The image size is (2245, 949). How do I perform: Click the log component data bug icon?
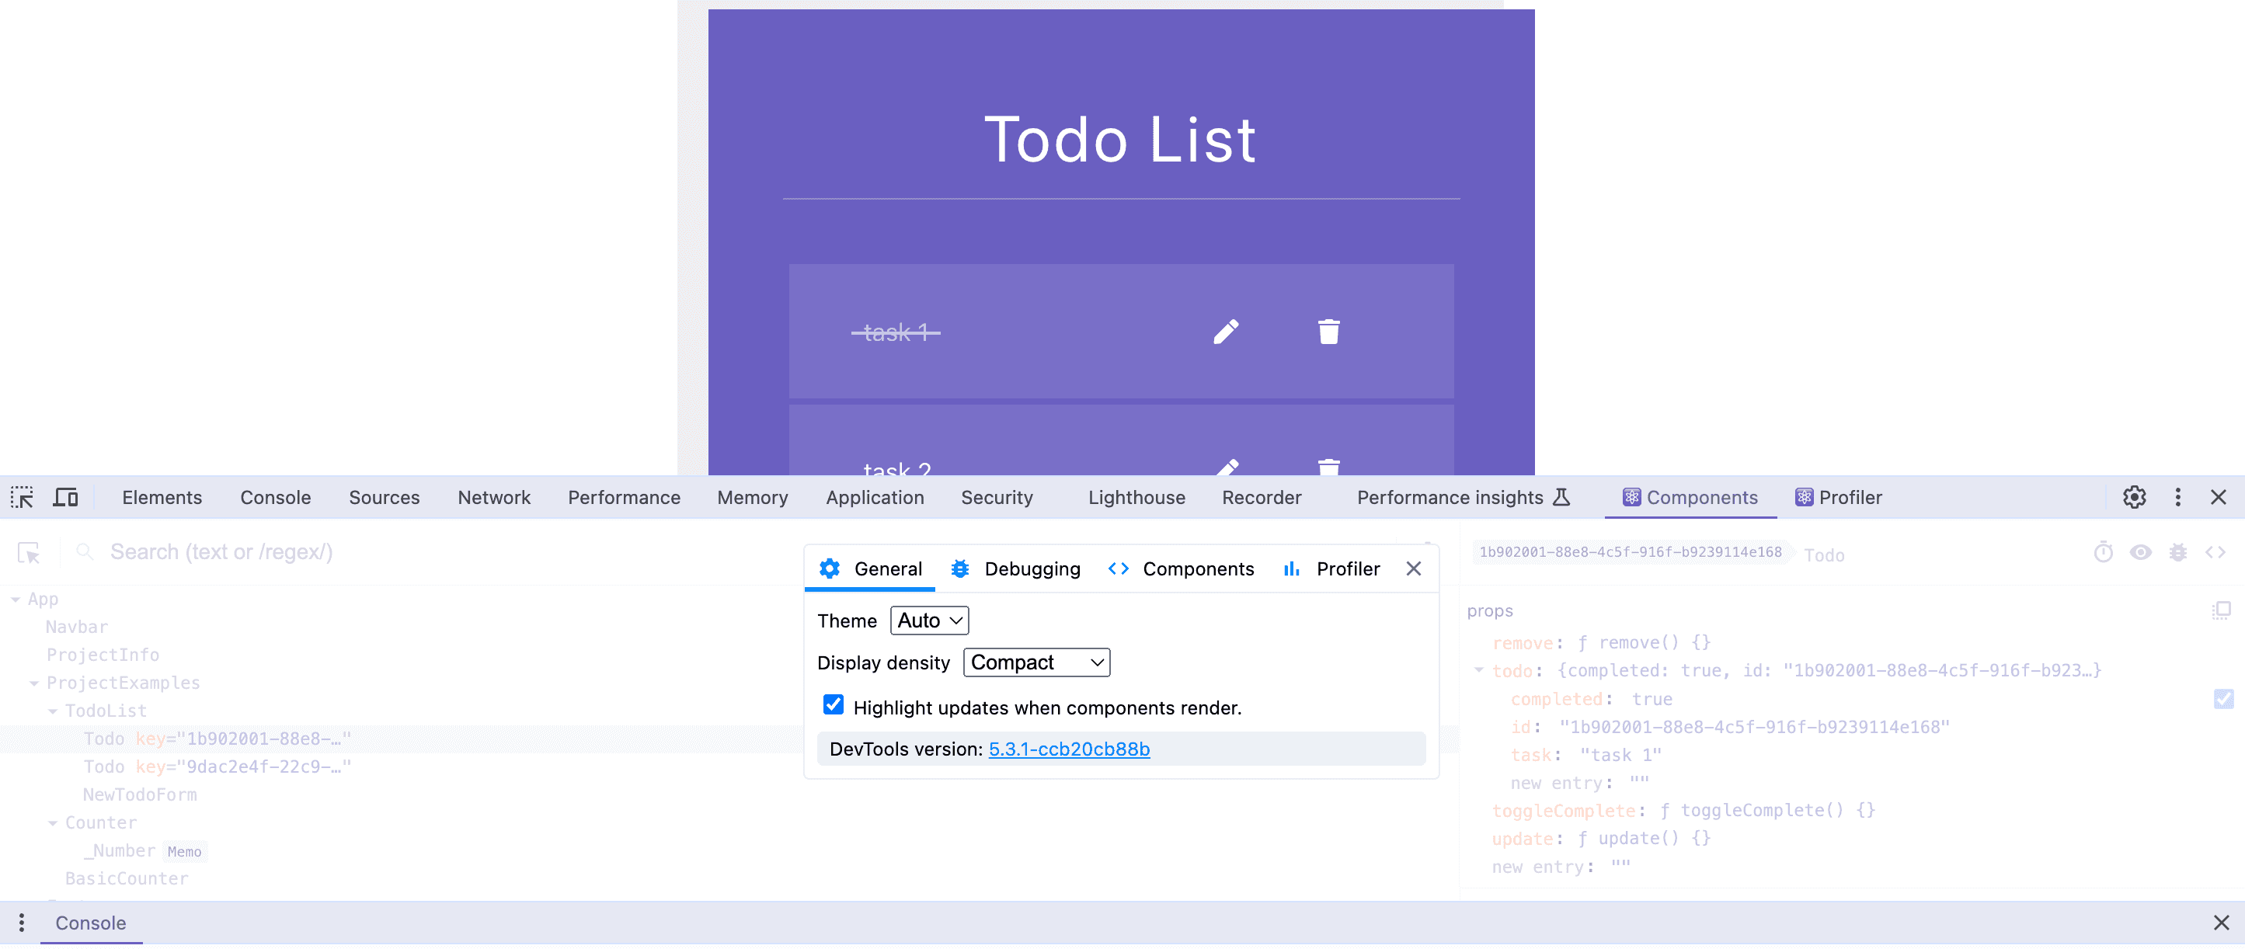pyautogui.click(x=2178, y=552)
